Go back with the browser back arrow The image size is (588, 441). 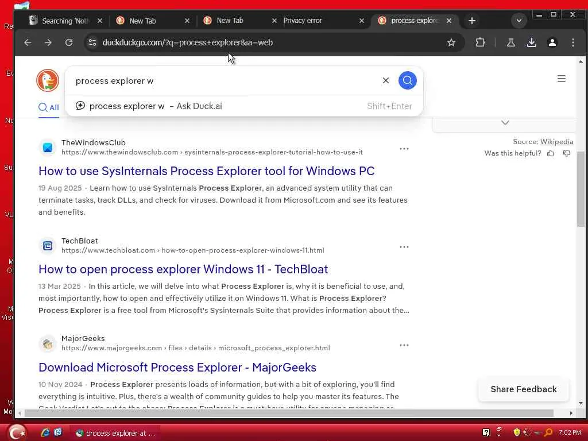[x=28, y=42]
